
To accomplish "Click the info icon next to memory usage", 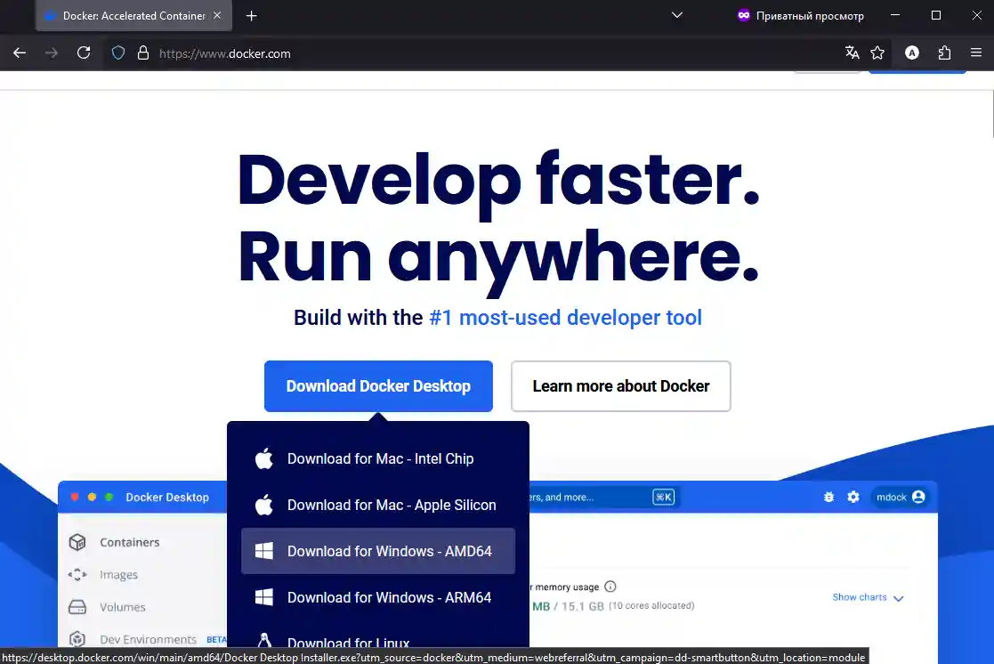I will (610, 587).
